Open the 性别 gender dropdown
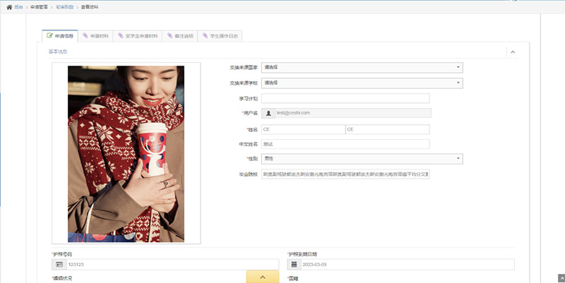565x283 pixels. click(362, 159)
